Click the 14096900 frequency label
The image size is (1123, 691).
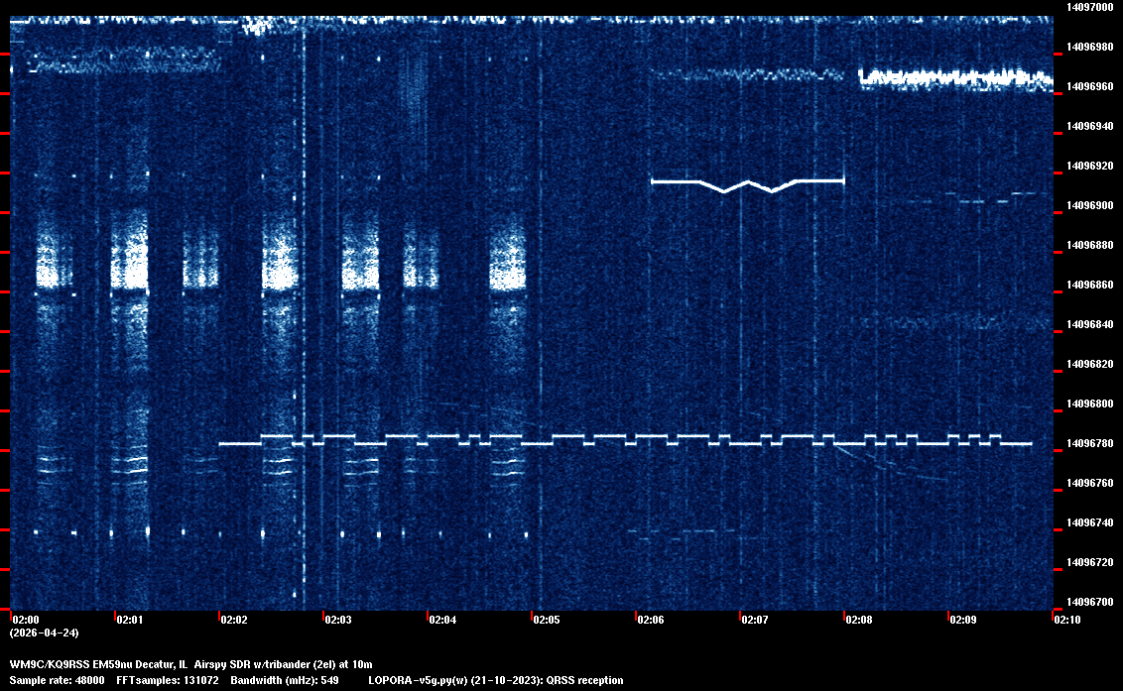[x=1089, y=205]
